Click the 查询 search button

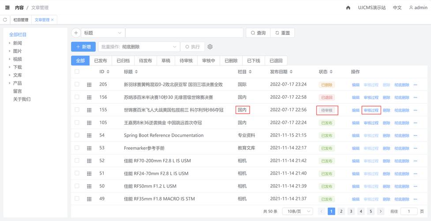click(258, 33)
